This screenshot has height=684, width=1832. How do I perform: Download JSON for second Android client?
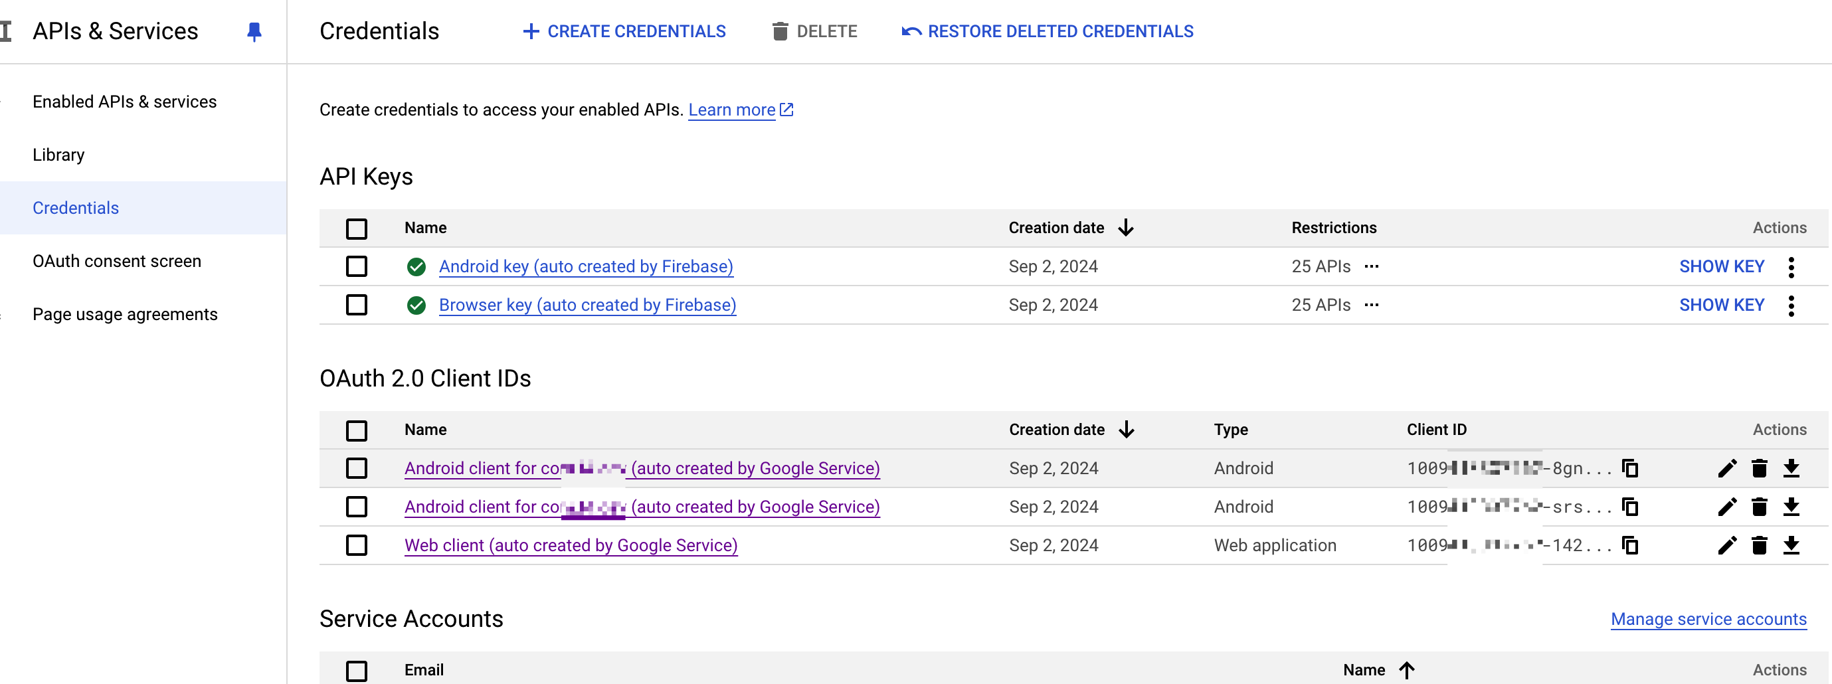1791,507
